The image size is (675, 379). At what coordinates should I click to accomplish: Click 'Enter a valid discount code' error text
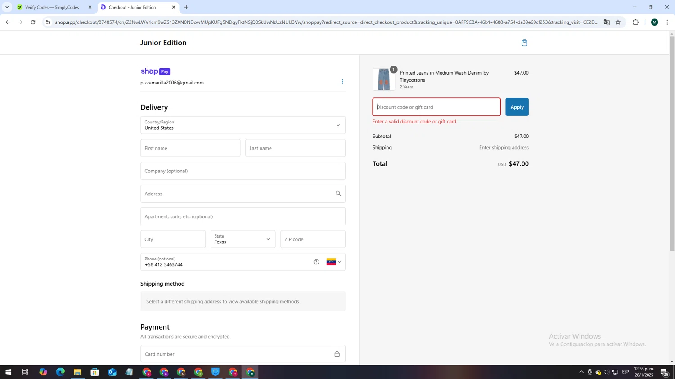(x=414, y=122)
